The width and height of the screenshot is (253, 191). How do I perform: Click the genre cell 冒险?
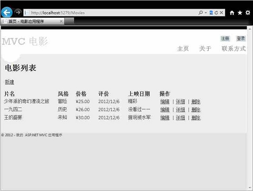(x=62, y=101)
